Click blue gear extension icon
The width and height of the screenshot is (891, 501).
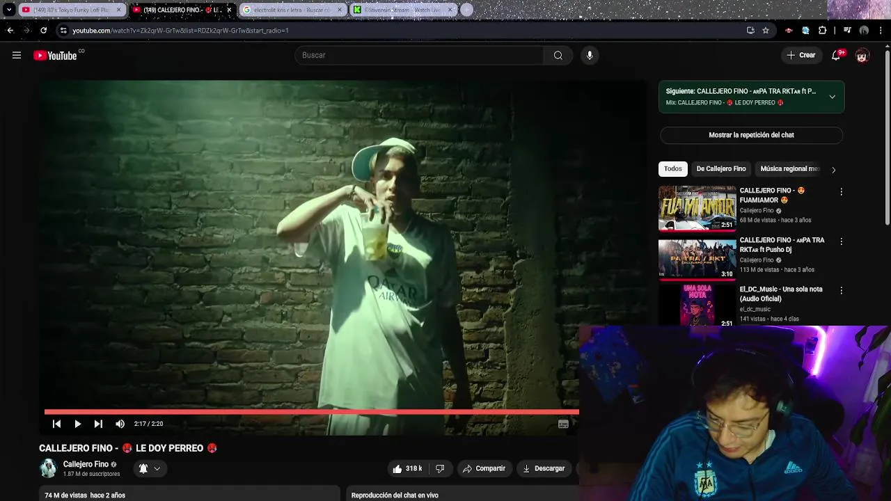point(805,31)
